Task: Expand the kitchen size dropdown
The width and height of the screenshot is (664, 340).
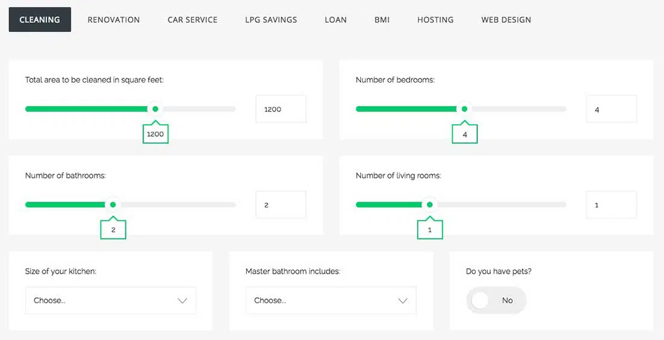Action: pos(110,300)
